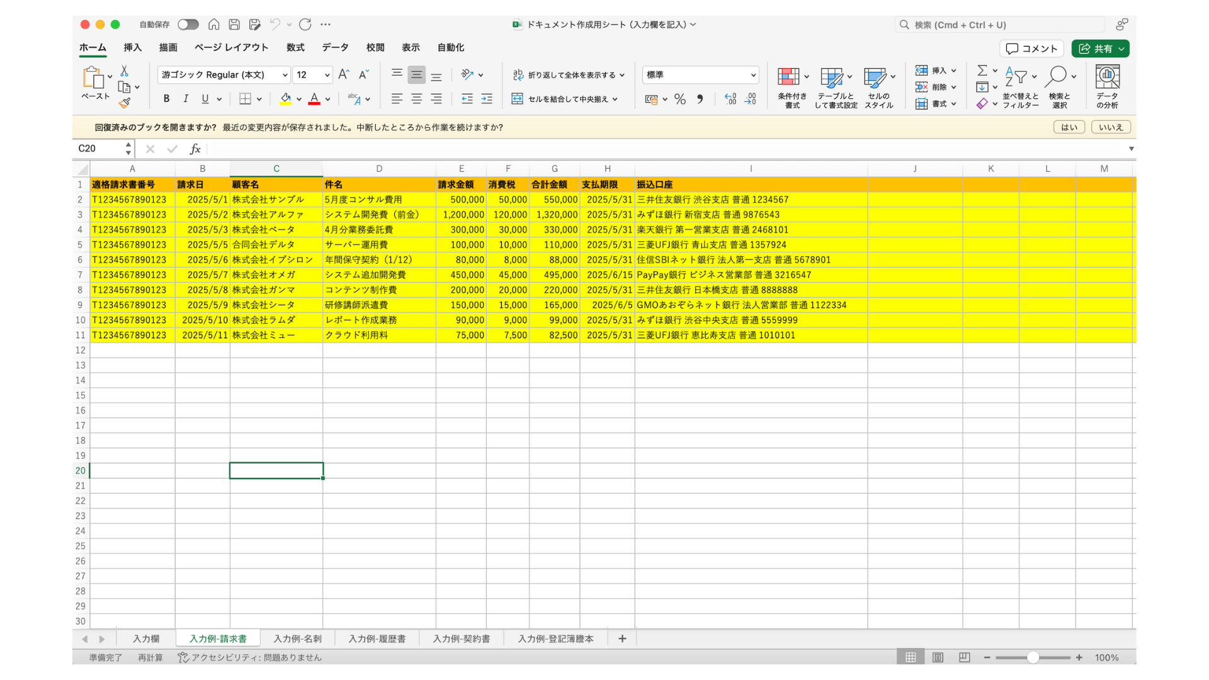Open font size dropdown
1209x680 pixels.
(327, 75)
